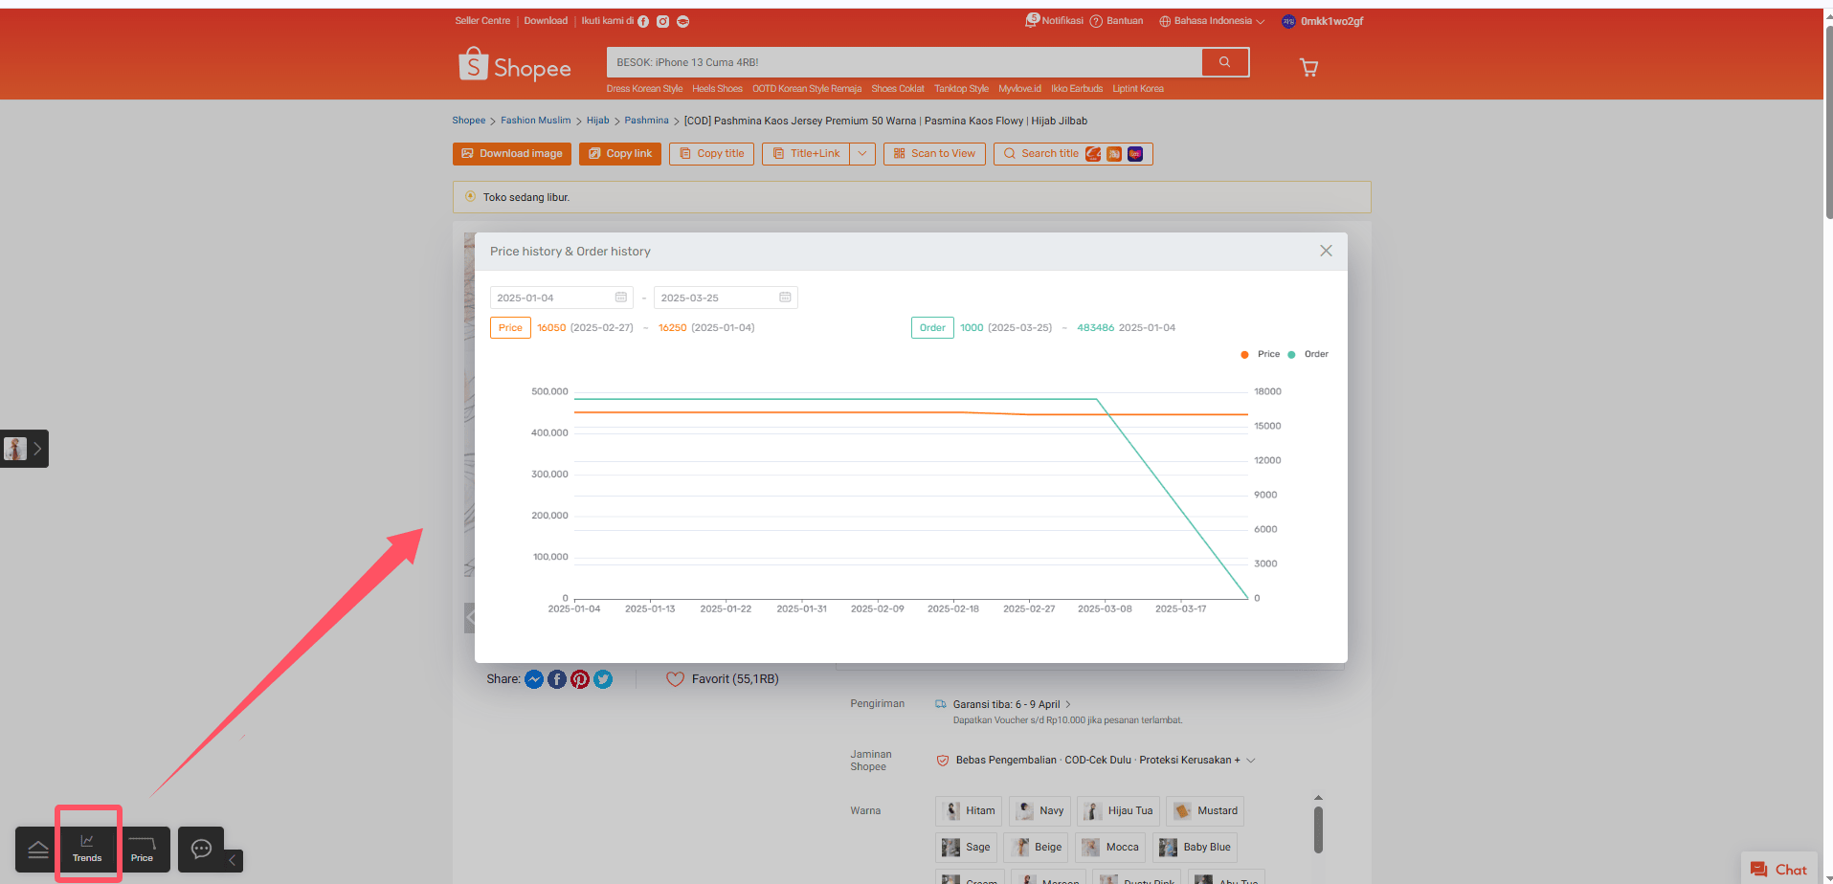This screenshot has width=1833, height=884.
Task: Expand the Title+Link dropdown arrow
Action: pyautogui.click(x=862, y=153)
